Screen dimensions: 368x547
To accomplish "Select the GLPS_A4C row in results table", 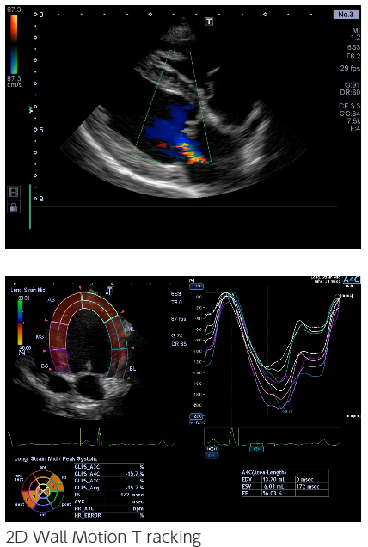I will coord(109,474).
